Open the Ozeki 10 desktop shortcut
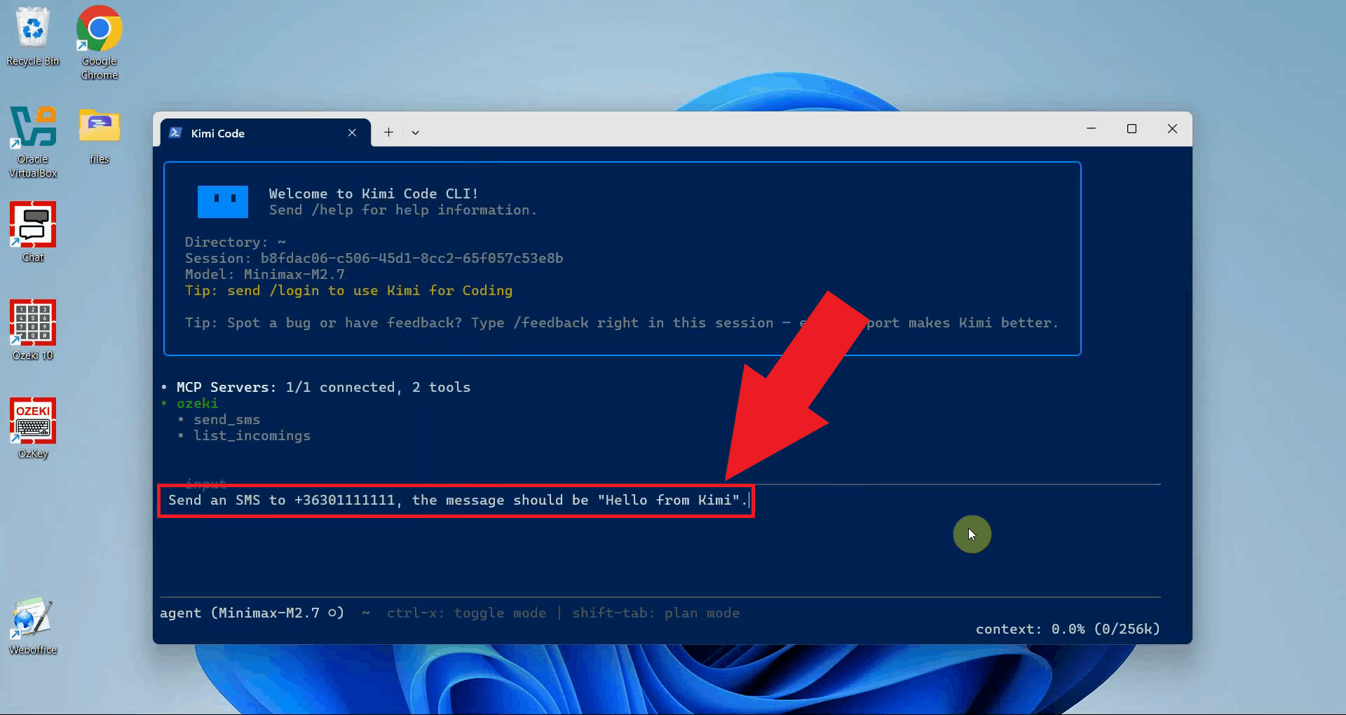The height and width of the screenshot is (715, 1346). 33,331
